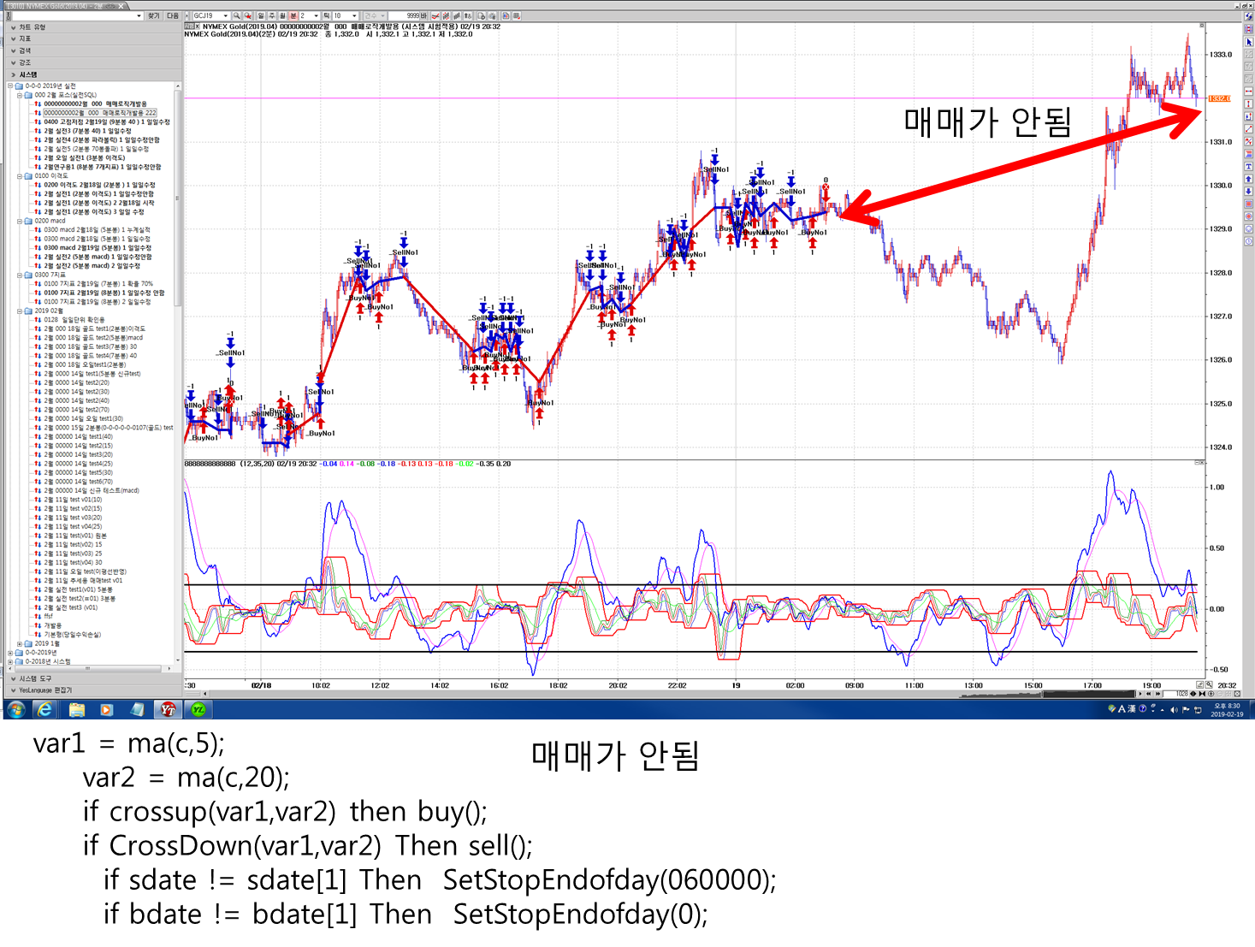Open the tick interval dropdown showing 10

click(354, 15)
